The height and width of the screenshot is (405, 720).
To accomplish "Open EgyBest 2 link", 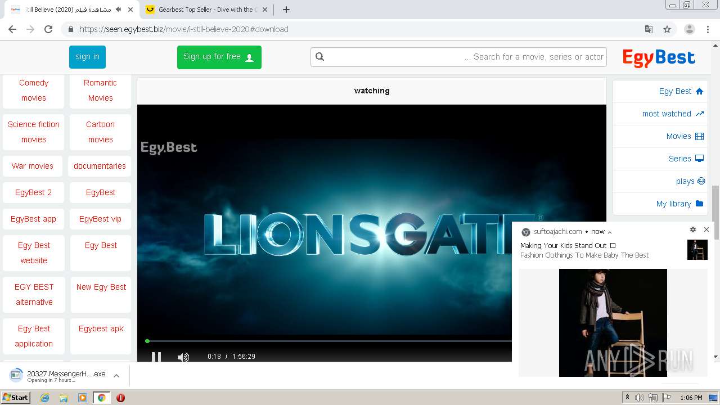I will (34, 192).
